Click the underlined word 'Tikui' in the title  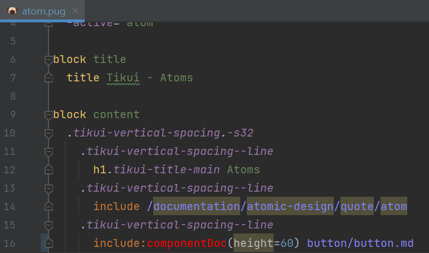(123, 77)
